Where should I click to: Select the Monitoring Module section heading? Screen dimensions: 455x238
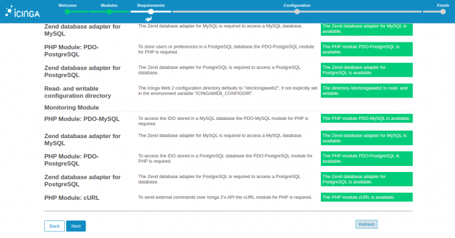click(x=72, y=107)
